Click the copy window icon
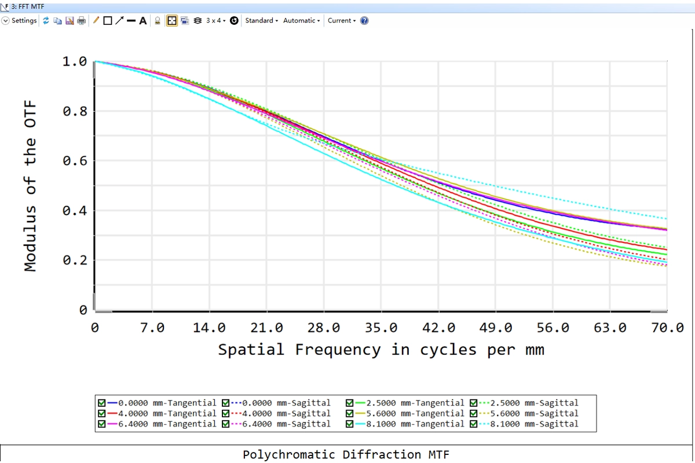Image resolution: width=695 pixels, height=463 pixels. coord(57,20)
